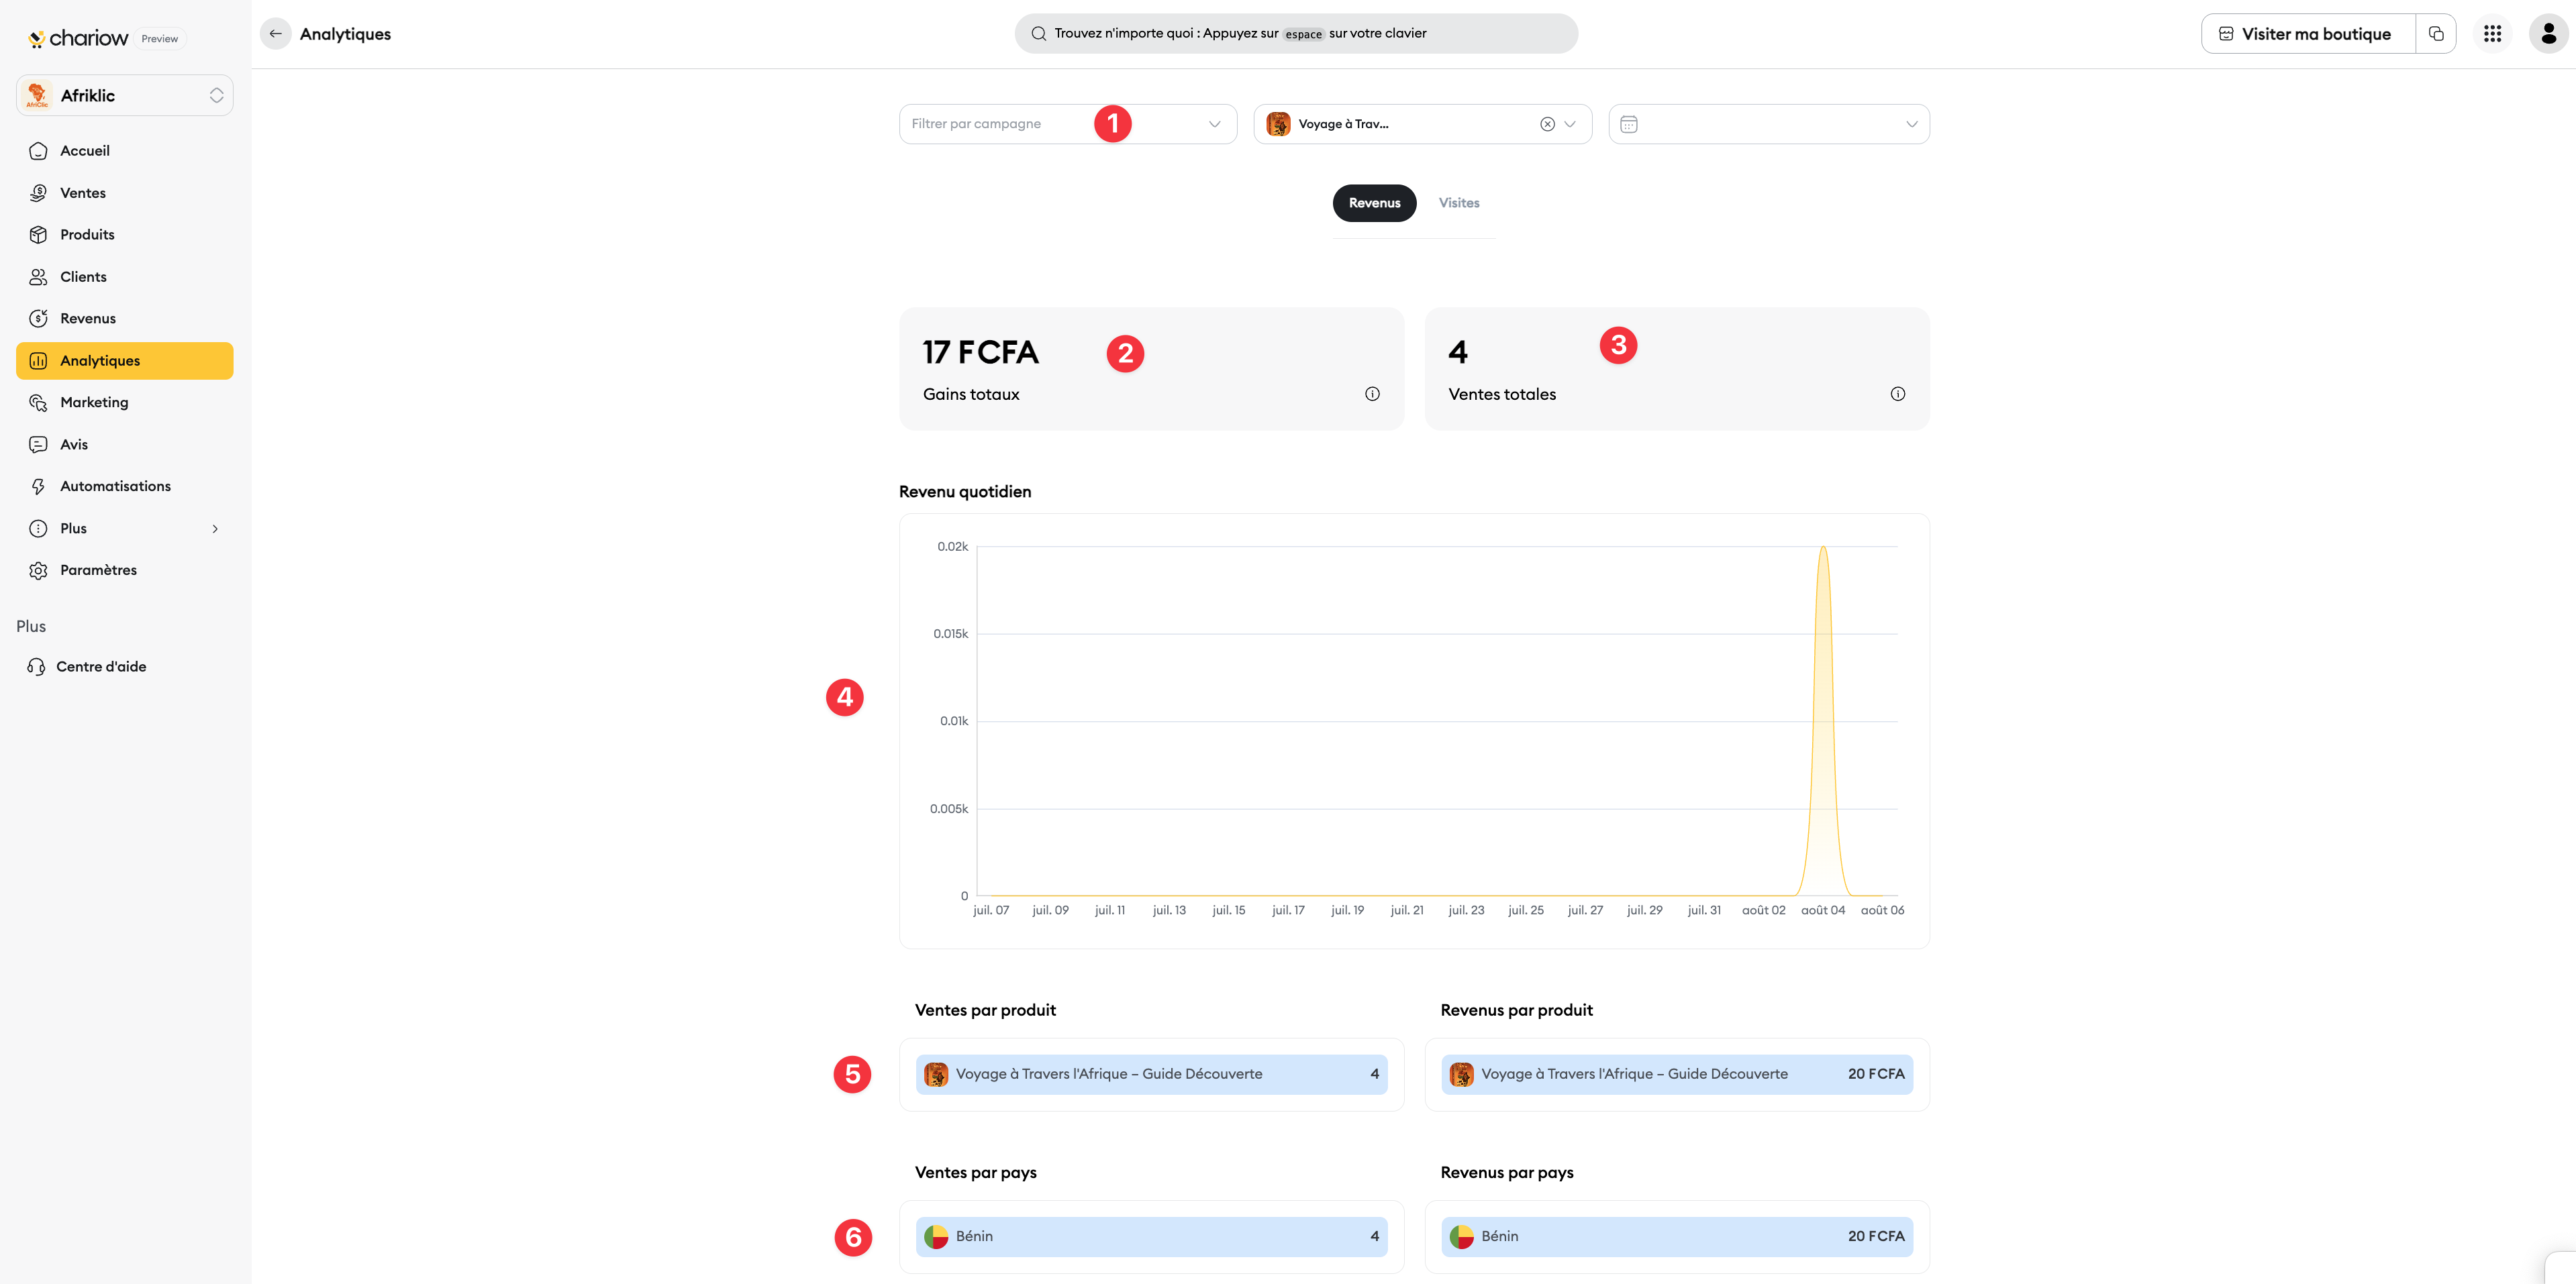Switch to the Visites tab
2576x1284 pixels.
click(x=1458, y=203)
